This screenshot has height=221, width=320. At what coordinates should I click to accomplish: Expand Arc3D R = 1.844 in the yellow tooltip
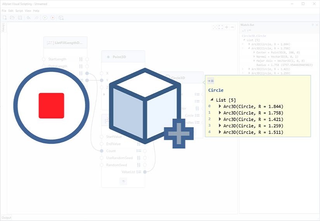click(x=220, y=106)
